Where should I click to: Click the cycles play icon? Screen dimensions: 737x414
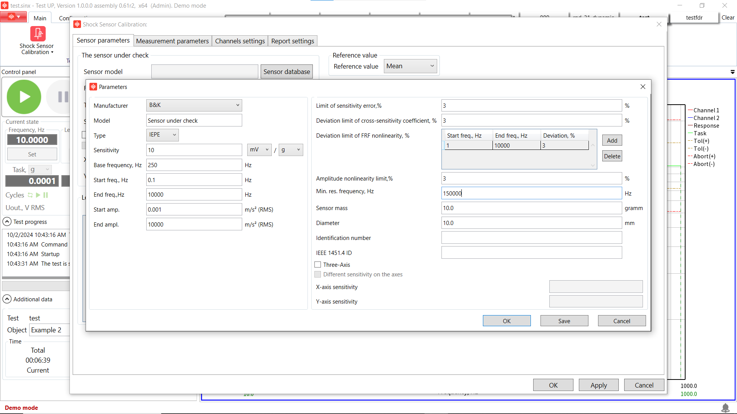click(x=38, y=195)
